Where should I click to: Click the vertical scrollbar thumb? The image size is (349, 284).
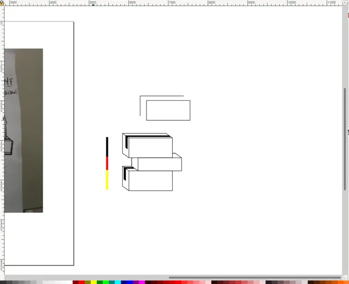pyautogui.click(x=345, y=139)
